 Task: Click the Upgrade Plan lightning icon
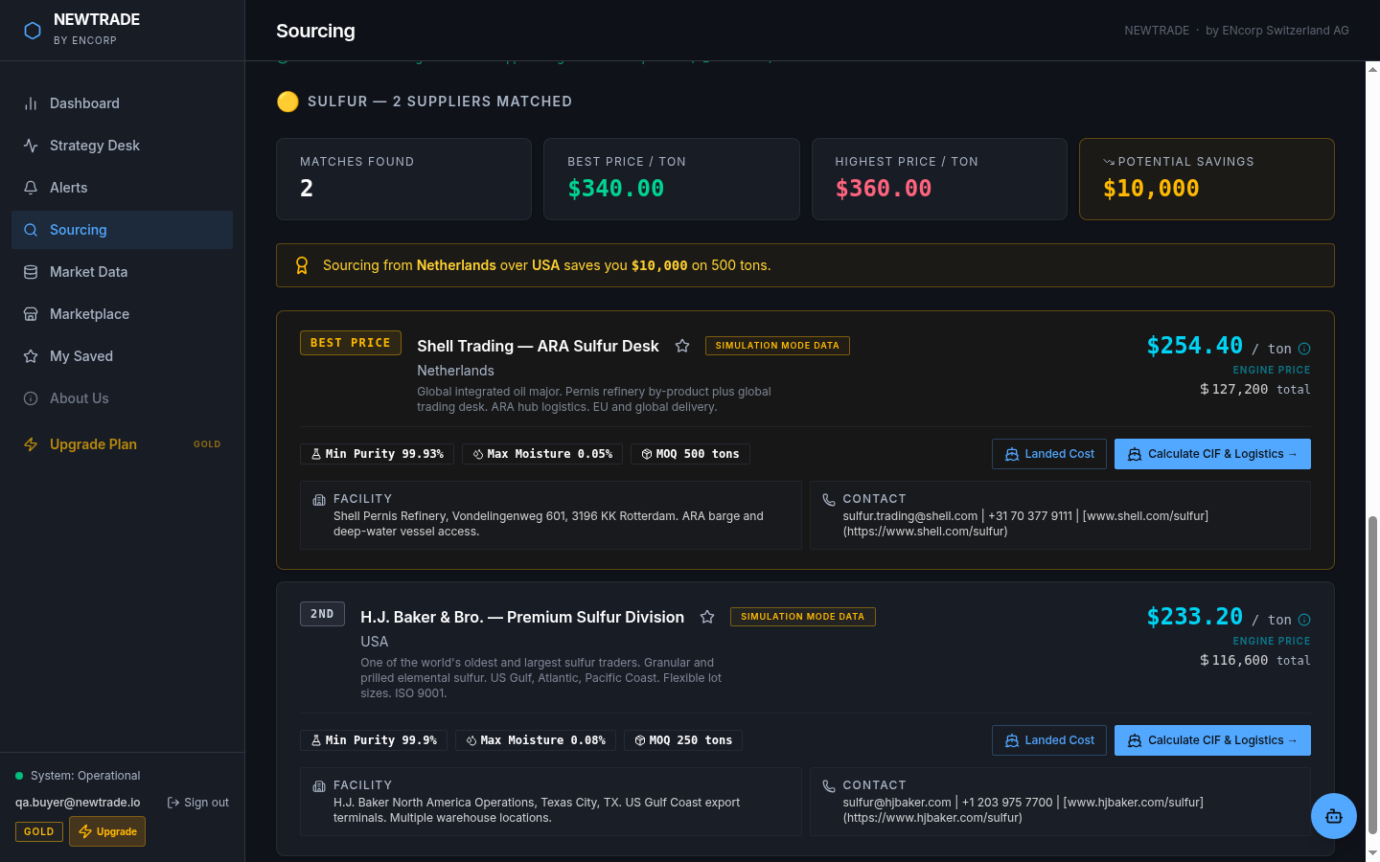pos(31,444)
